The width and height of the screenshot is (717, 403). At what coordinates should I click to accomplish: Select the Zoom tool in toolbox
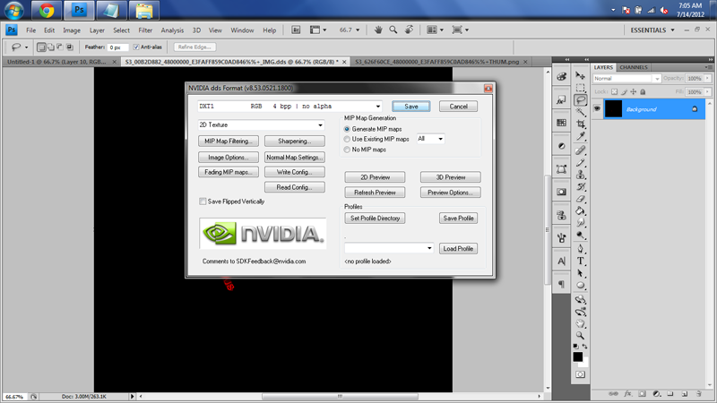[580, 335]
